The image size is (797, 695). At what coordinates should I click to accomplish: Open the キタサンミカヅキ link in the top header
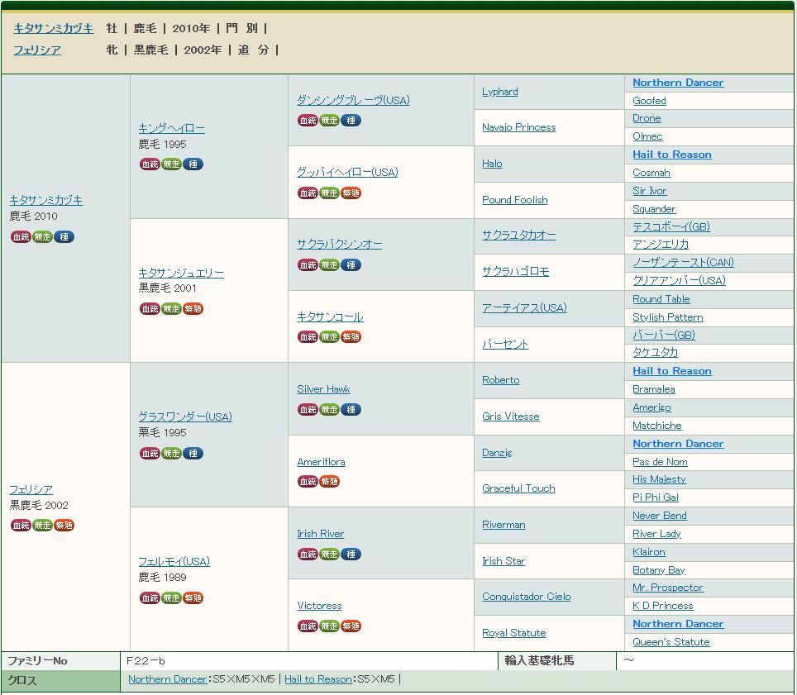pos(53,28)
